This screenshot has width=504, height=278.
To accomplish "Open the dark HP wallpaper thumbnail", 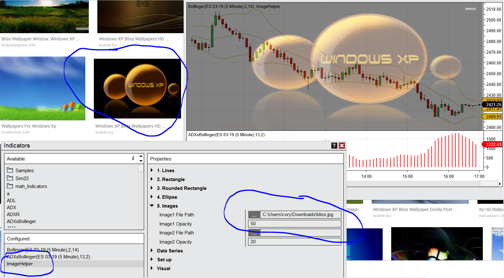I will [x=140, y=16].
